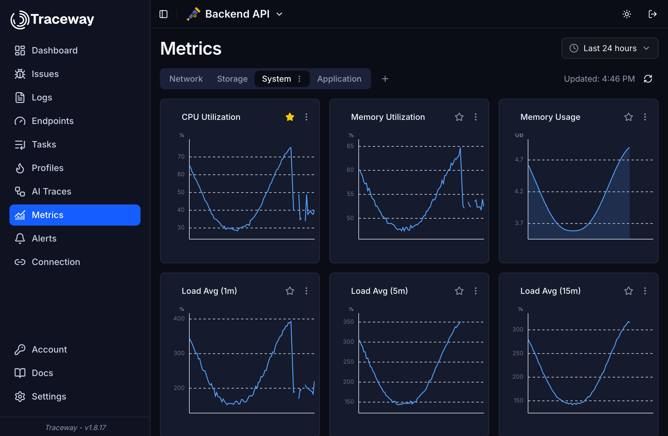
Task: Open the Connection page
Action: point(75,262)
